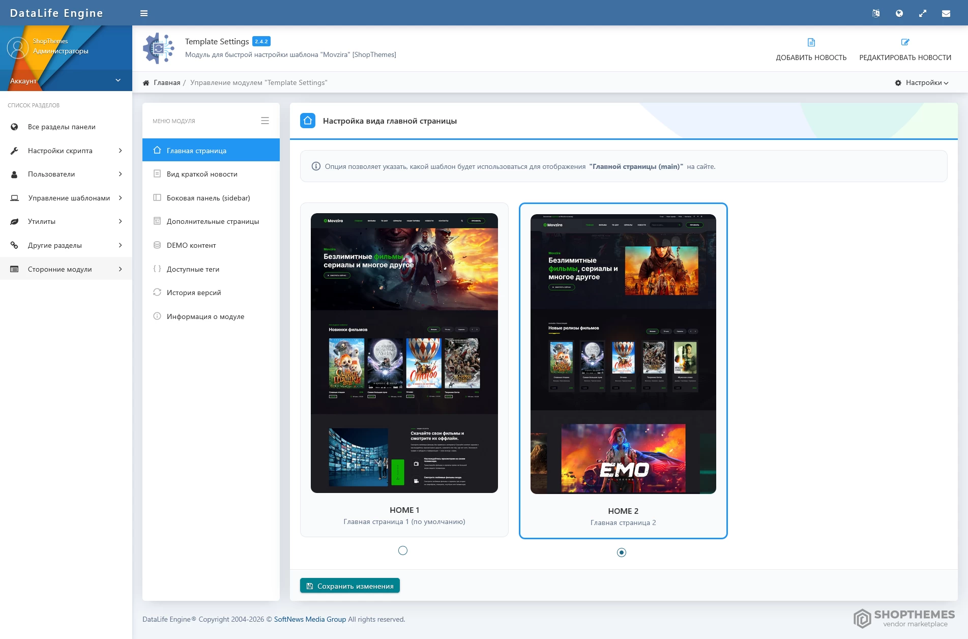Open Боковая панель (sidebar) menu item
The width and height of the screenshot is (968, 639).
[208, 198]
